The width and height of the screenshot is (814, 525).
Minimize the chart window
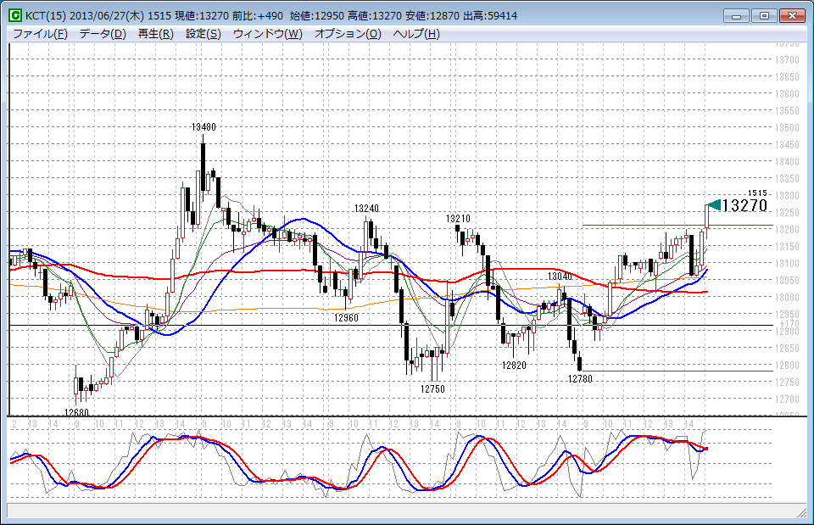[739, 15]
